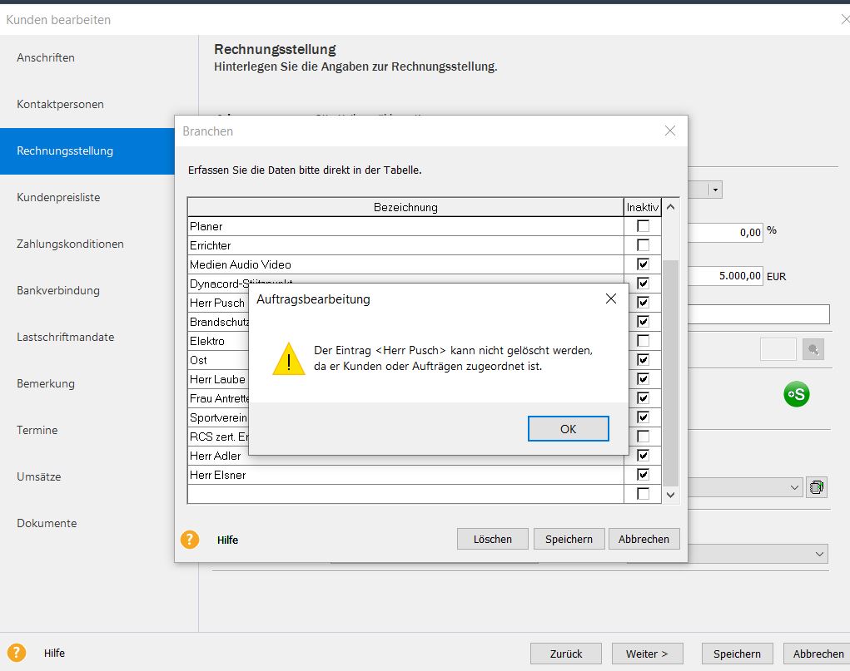Select the Planer table row
This screenshot has height=671, width=850.
(x=405, y=226)
